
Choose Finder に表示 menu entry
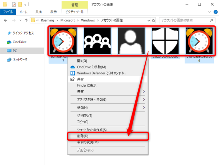(x=108, y=85)
